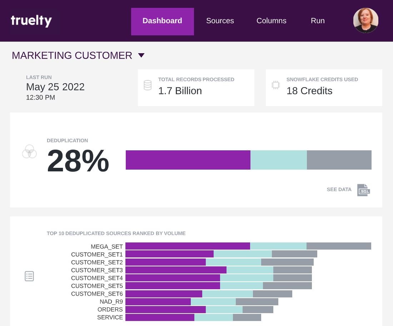
Task: Click the truelty logo
Action: tap(31, 20)
